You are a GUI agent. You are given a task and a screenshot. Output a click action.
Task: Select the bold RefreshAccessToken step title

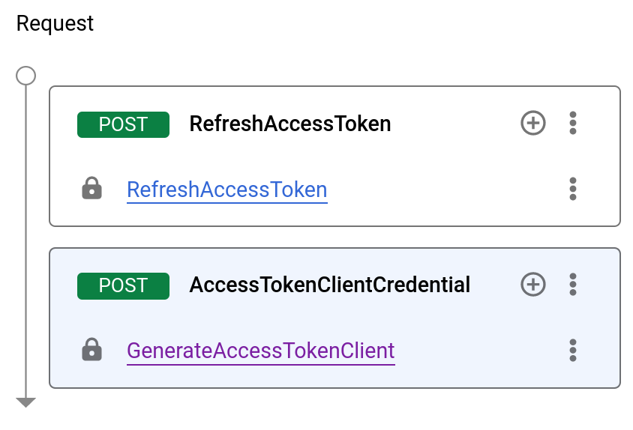(290, 124)
